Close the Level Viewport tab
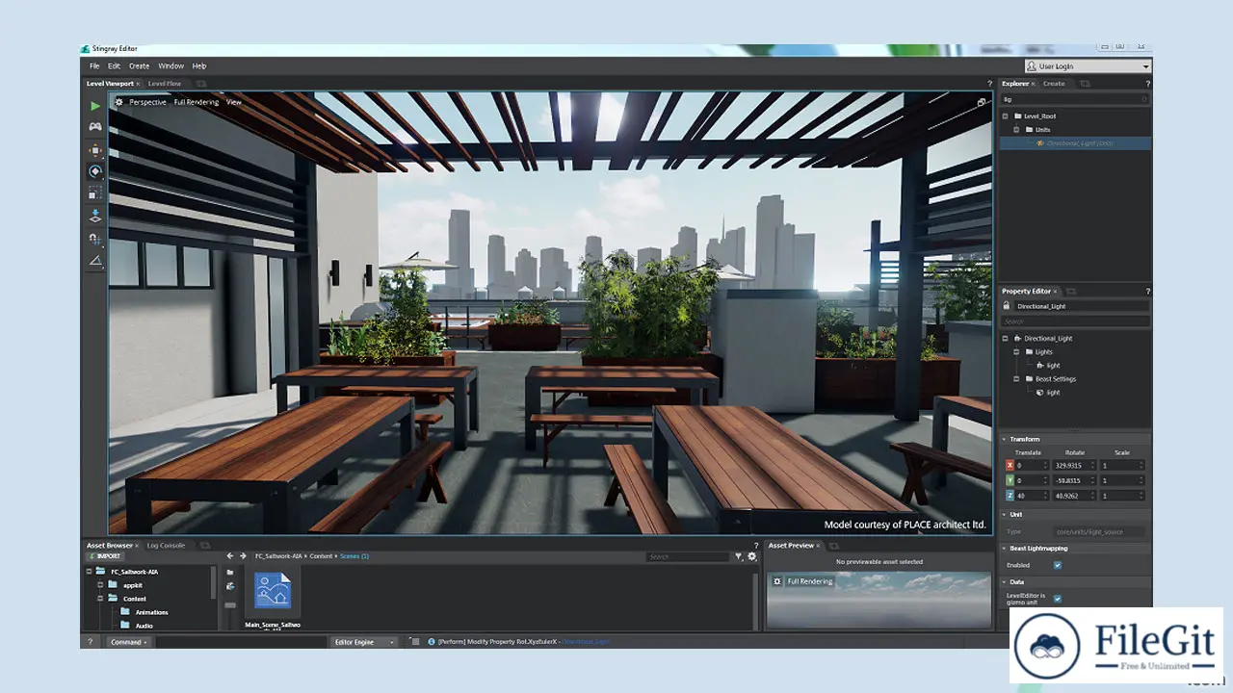Viewport: 1233px width, 693px height. pos(140,84)
